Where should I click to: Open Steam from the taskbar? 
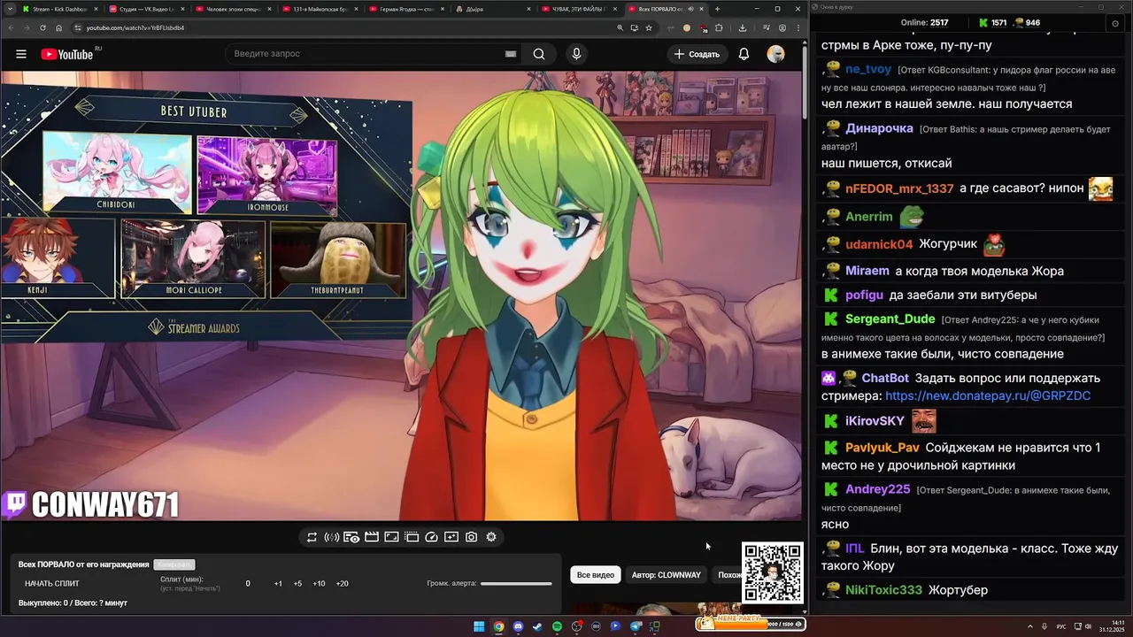tap(537, 626)
